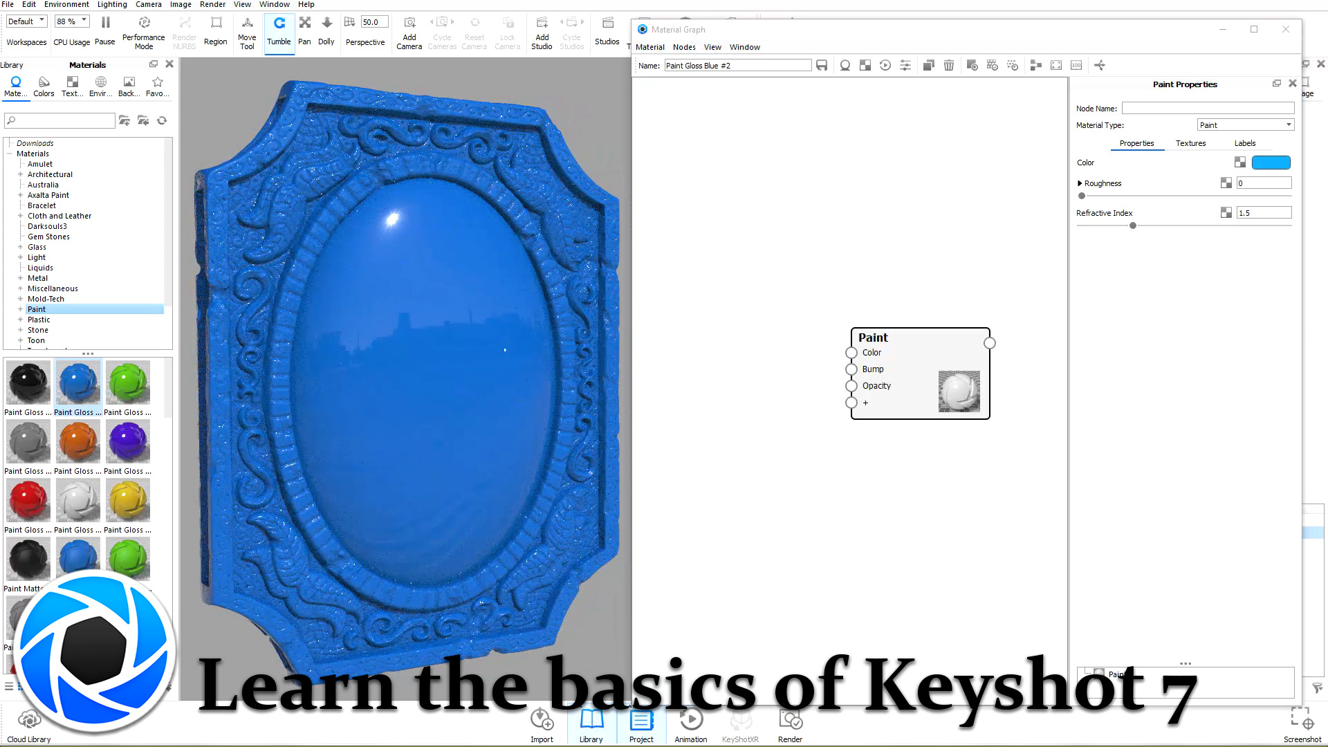Select the Colors library tab

44,86
